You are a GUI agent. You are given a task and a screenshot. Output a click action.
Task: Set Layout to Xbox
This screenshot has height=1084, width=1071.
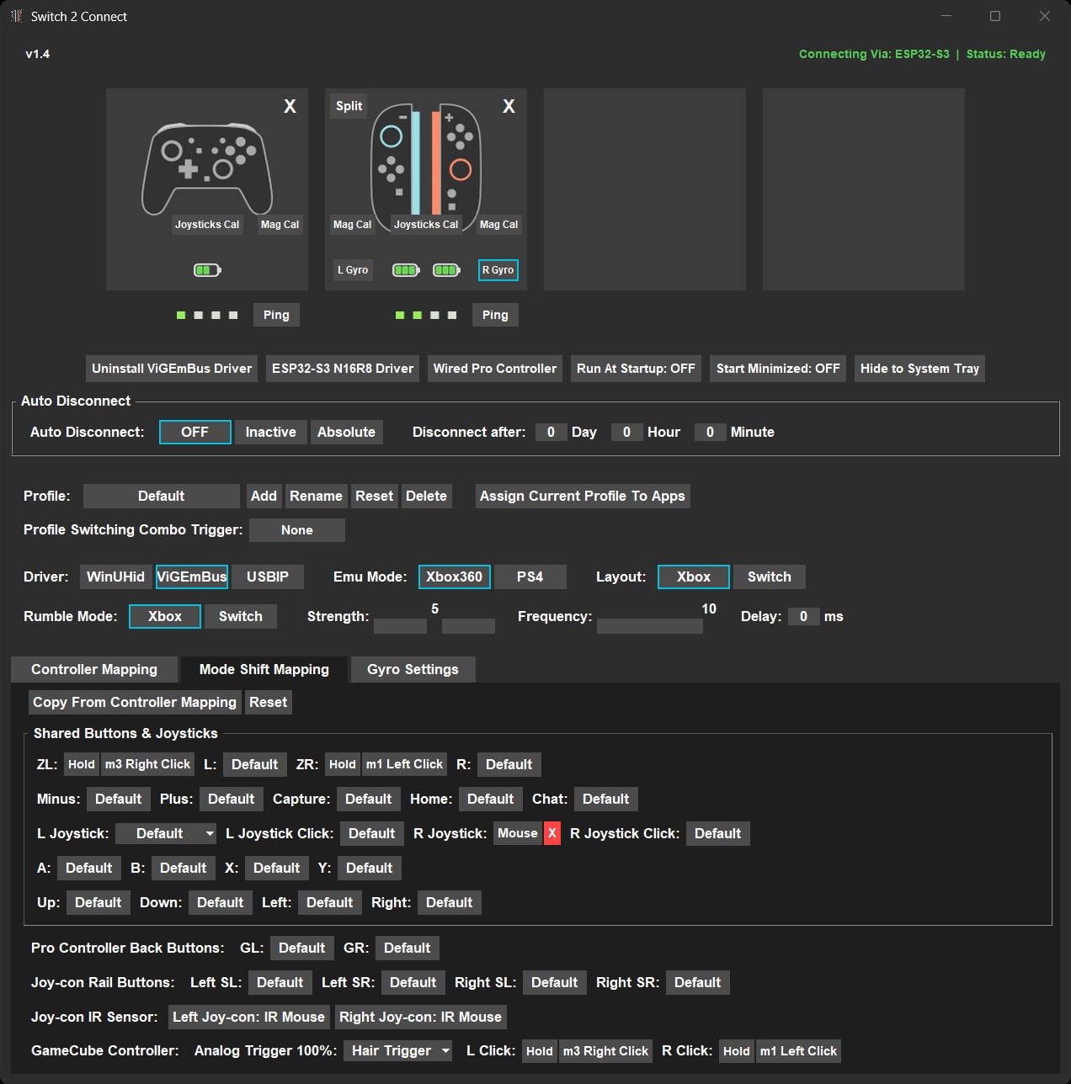click(694, 577)
